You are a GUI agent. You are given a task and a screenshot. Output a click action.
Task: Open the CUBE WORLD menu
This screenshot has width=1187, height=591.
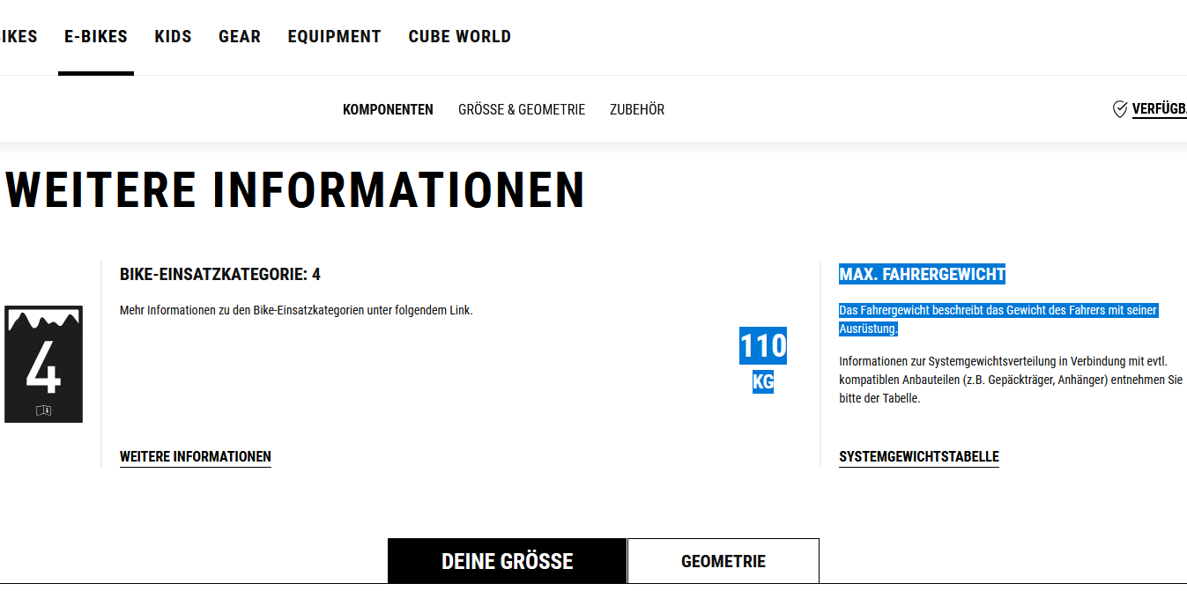[x=459, y=37]
